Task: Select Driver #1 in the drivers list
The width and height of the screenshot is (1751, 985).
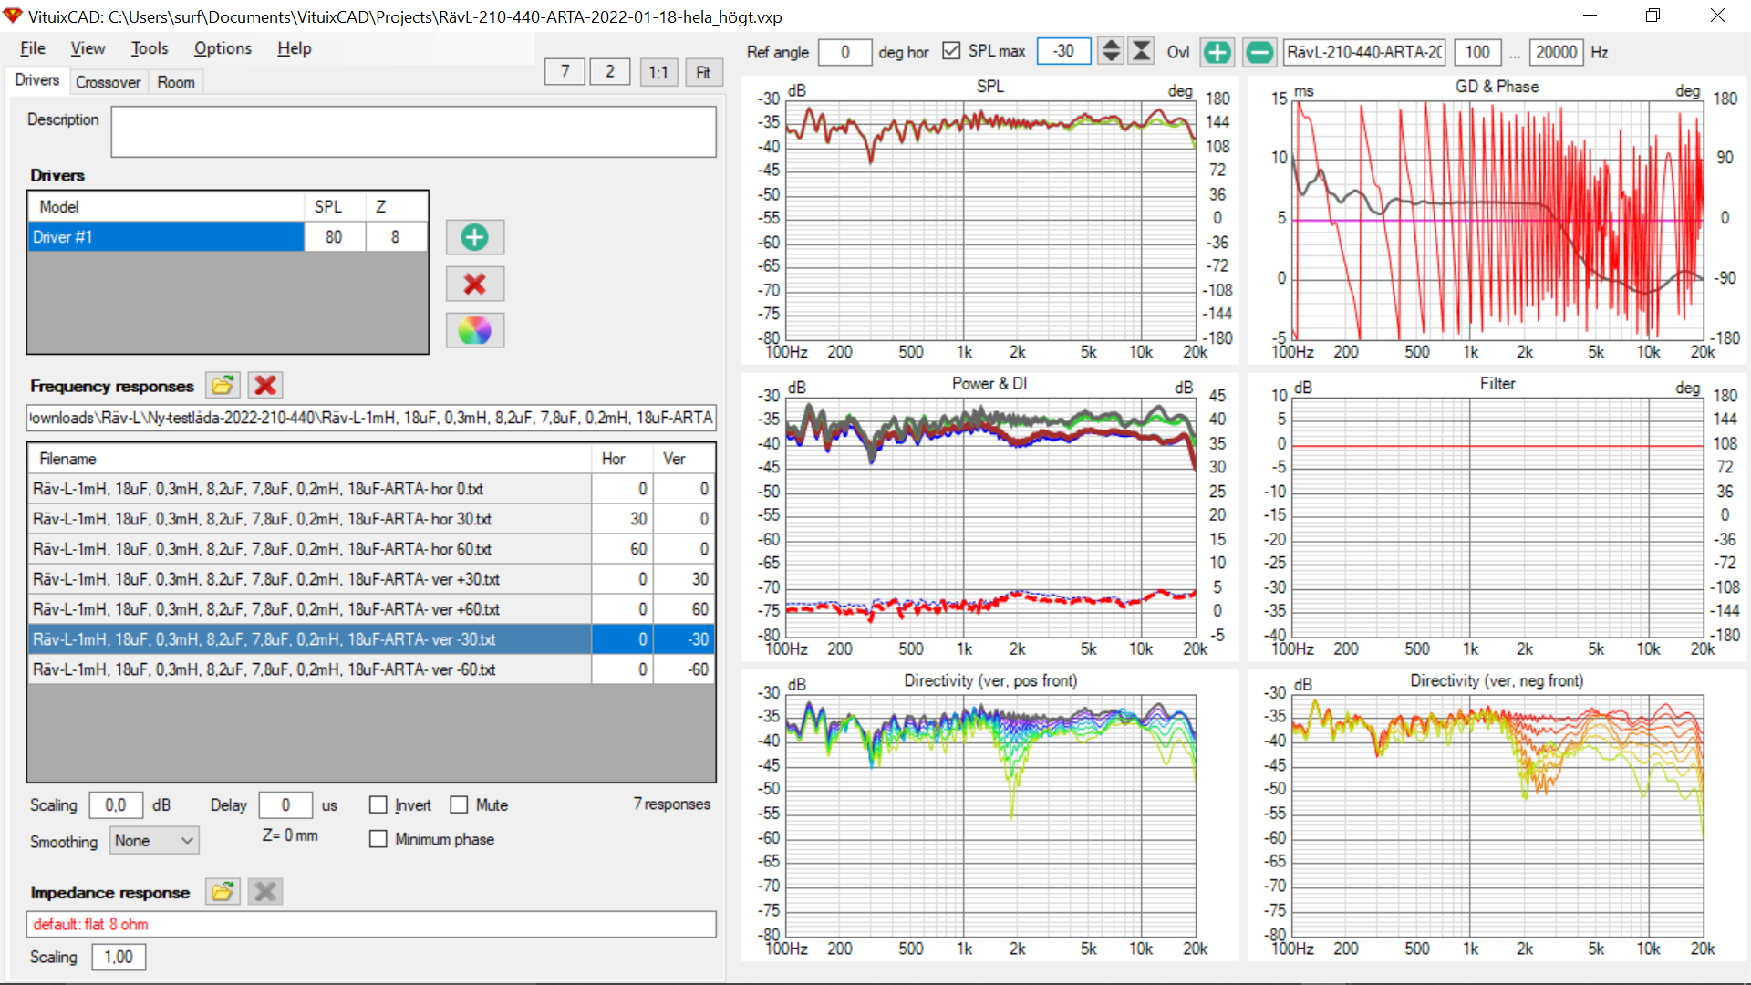Action: click(165, 237)
